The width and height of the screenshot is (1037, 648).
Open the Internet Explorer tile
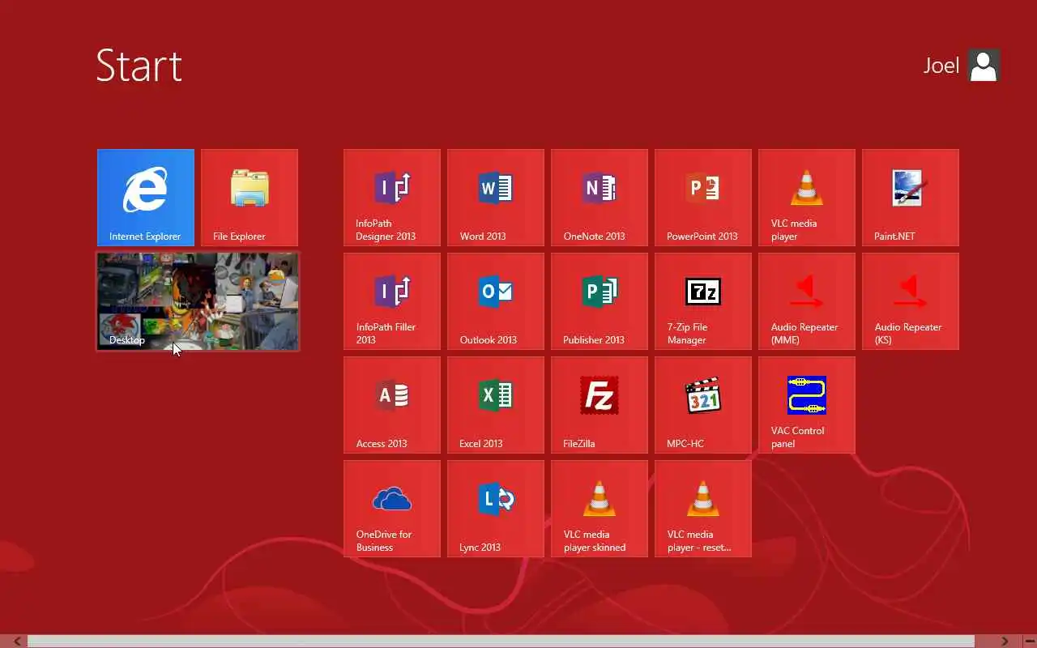(146, 198)
